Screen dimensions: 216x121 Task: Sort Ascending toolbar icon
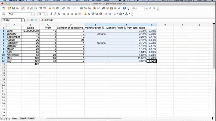point(85,8)
